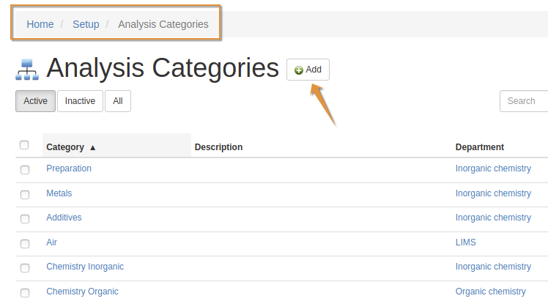Screen dimensions: 548x304
Task: Go to Home in breadcrumb
Action: (x=40, y=24)
